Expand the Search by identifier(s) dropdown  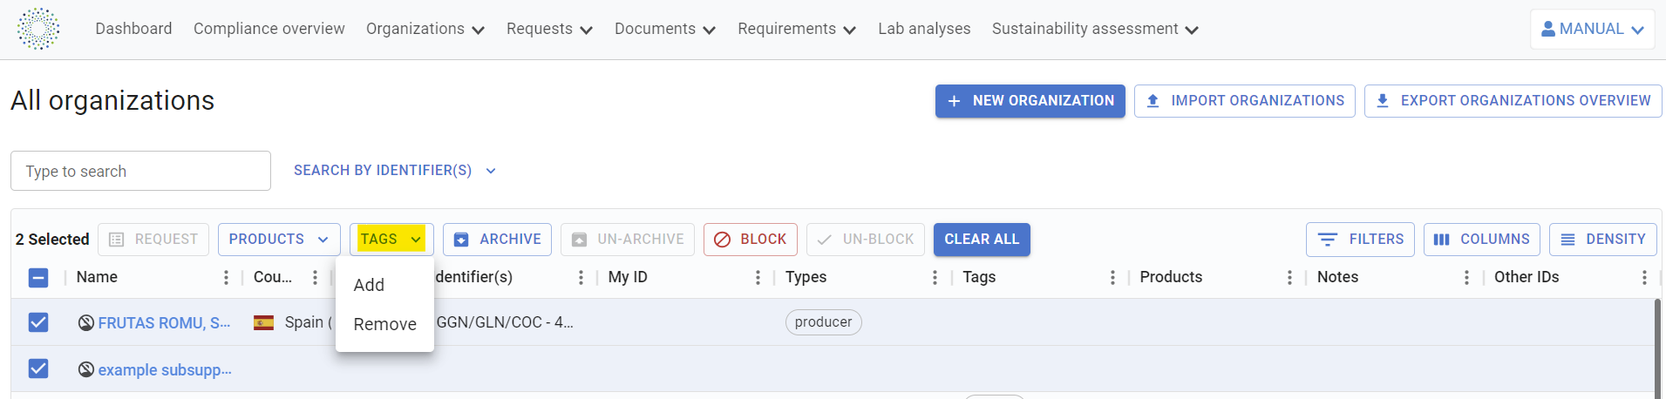pos(395,171)
